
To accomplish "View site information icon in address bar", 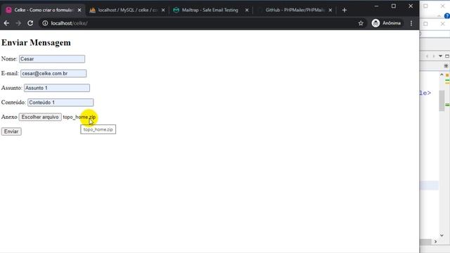I will [45, 23].
